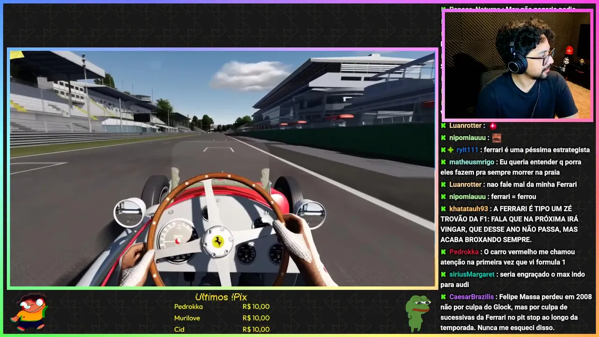Click the Kick badge beside ryit111
Image resolution: width=599 pixels, height=337 pixels.
tap(443, 150)
